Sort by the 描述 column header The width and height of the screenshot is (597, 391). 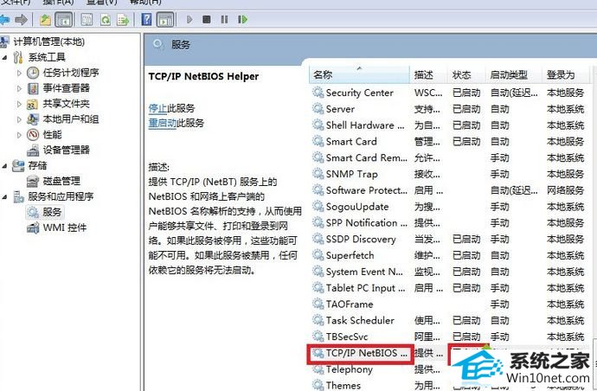(428, 74)
